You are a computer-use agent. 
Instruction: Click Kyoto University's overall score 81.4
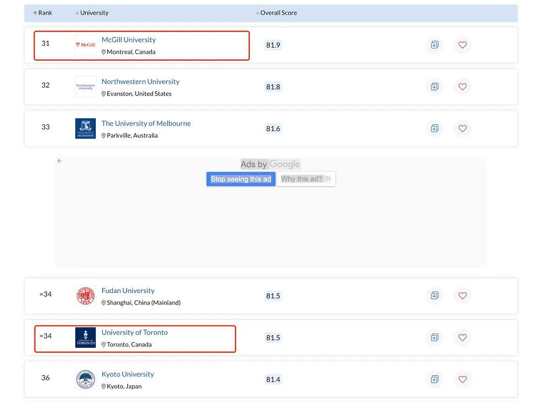273,379
